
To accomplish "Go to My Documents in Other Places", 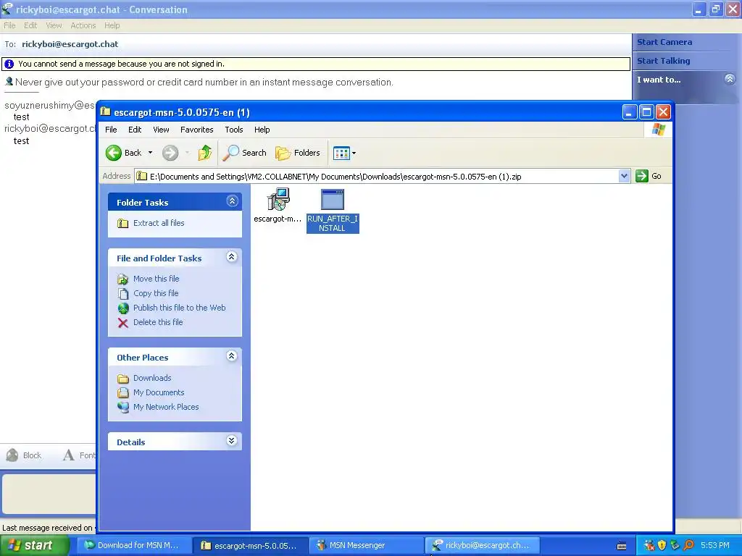I will (x=159, y=392).
